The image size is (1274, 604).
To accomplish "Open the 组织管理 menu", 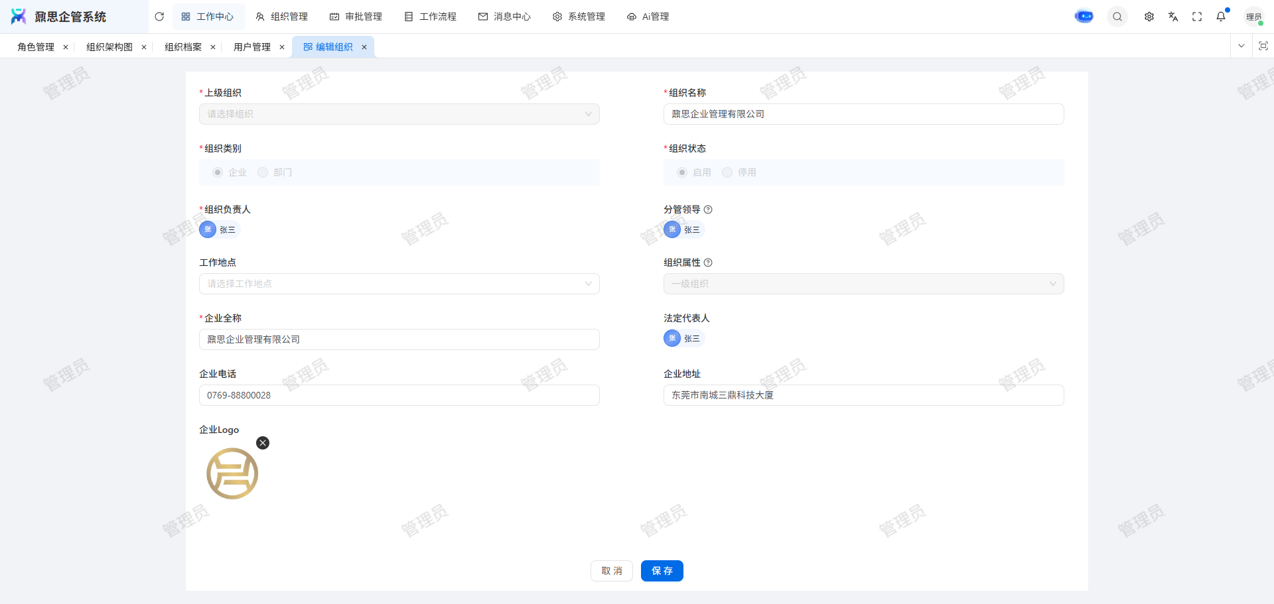I will click(x=282, y=17).
